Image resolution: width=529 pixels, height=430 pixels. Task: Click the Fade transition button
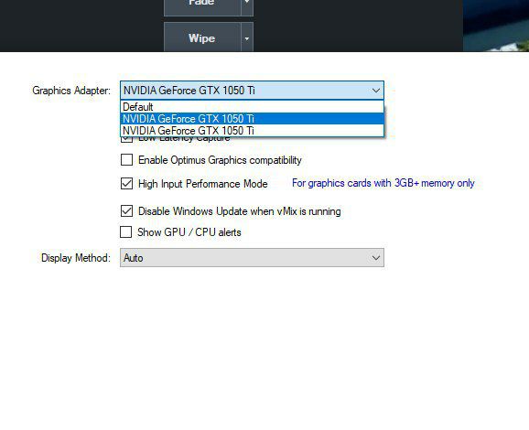(x=202, y=7)
